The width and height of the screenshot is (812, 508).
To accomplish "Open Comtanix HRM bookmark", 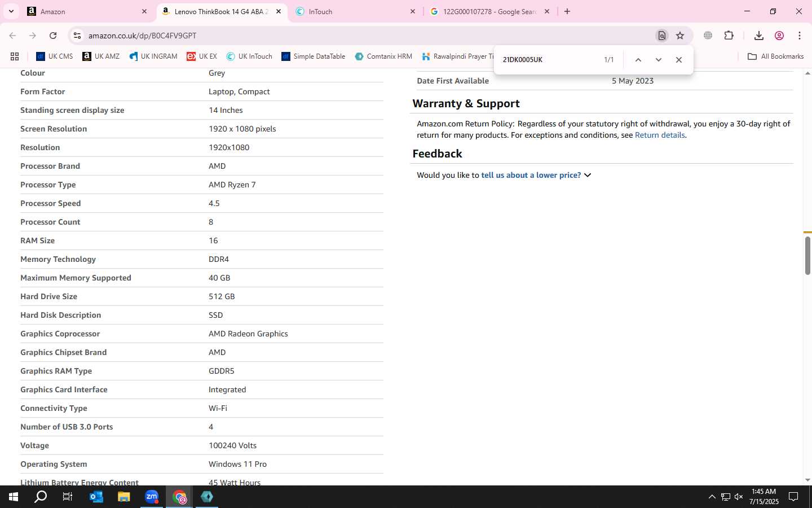I will pyautogui.click(x=383, y=56).
